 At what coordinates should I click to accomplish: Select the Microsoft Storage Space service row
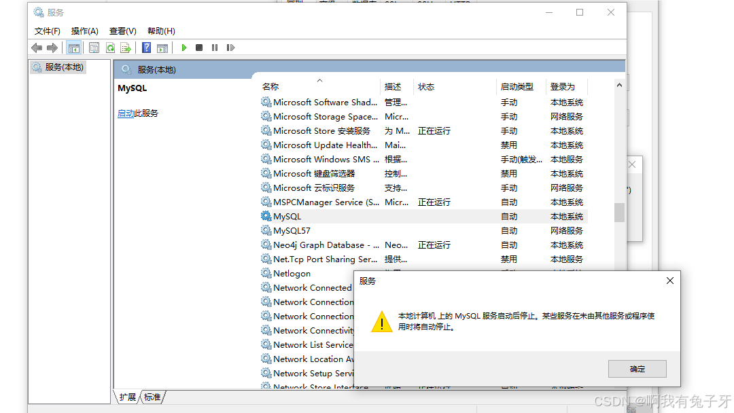coord(423,116)
